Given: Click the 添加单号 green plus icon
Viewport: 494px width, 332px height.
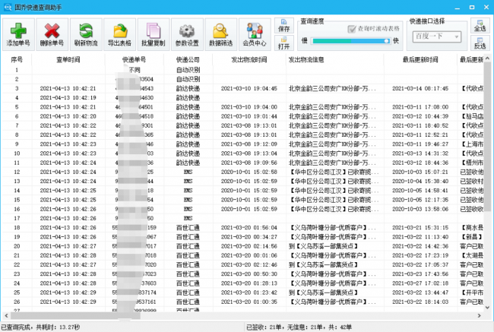Looking at the screenshot, I should click(x=18, y=34).
